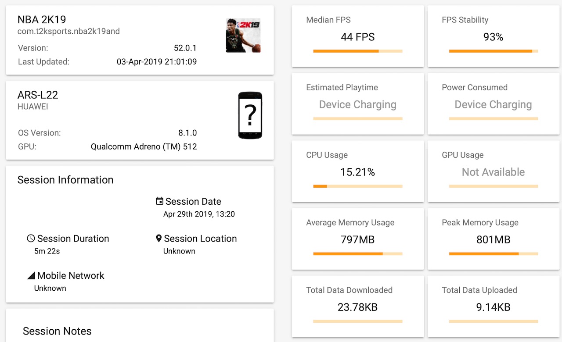Click the CPU Usage progress bar
This screenshot has height=342, width=562.
358,186
